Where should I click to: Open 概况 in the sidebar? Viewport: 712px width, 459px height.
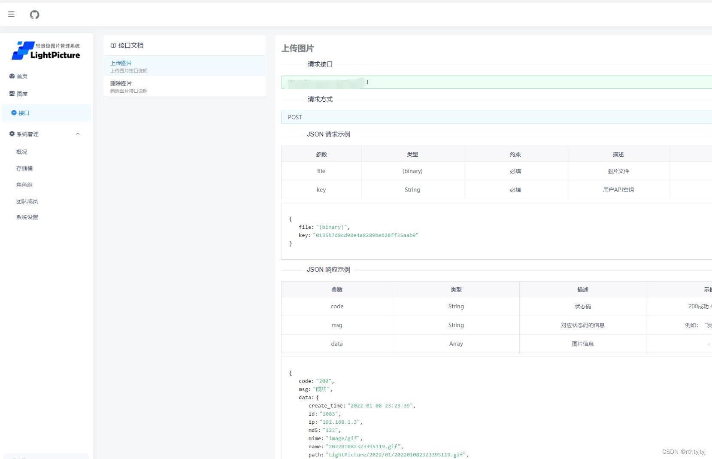[x=22, y=152]
